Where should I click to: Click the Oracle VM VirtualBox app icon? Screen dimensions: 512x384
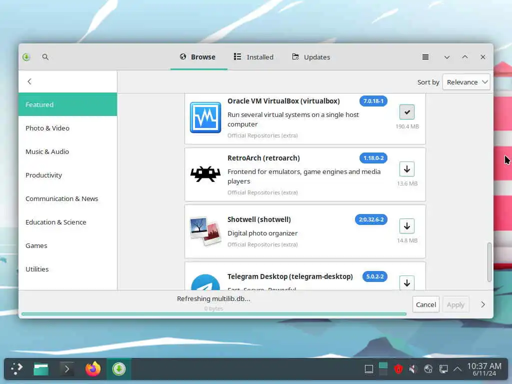coord(205,117)
